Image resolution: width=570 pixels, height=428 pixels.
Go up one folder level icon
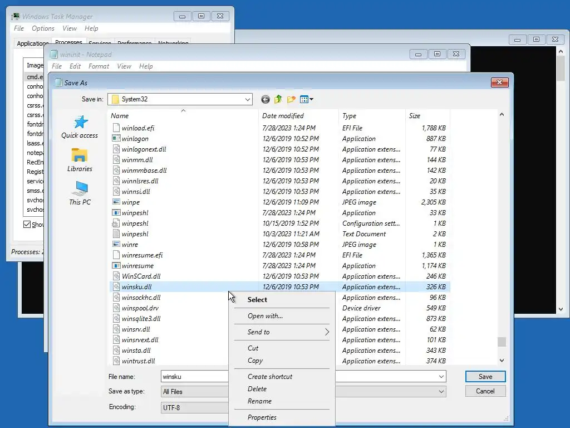[278, 99]
